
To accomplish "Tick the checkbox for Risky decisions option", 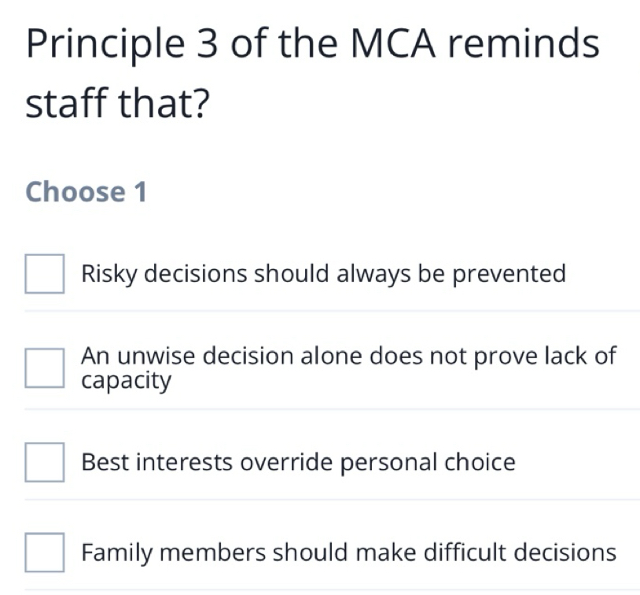I will coord(45,274).
